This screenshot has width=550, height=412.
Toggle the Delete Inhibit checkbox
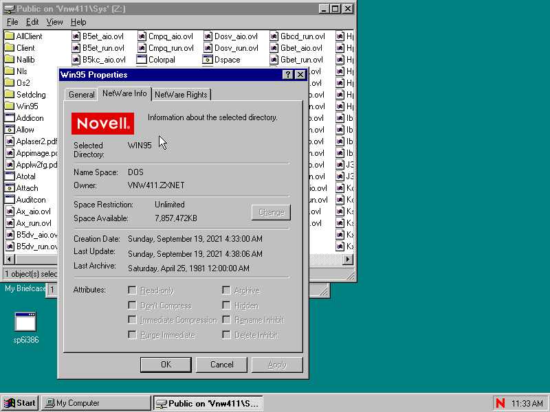point(227,335)
